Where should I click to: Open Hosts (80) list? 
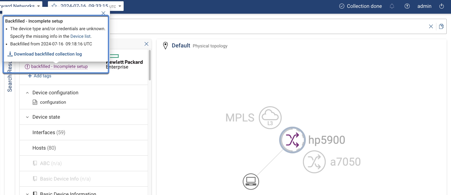click(44, 148)
